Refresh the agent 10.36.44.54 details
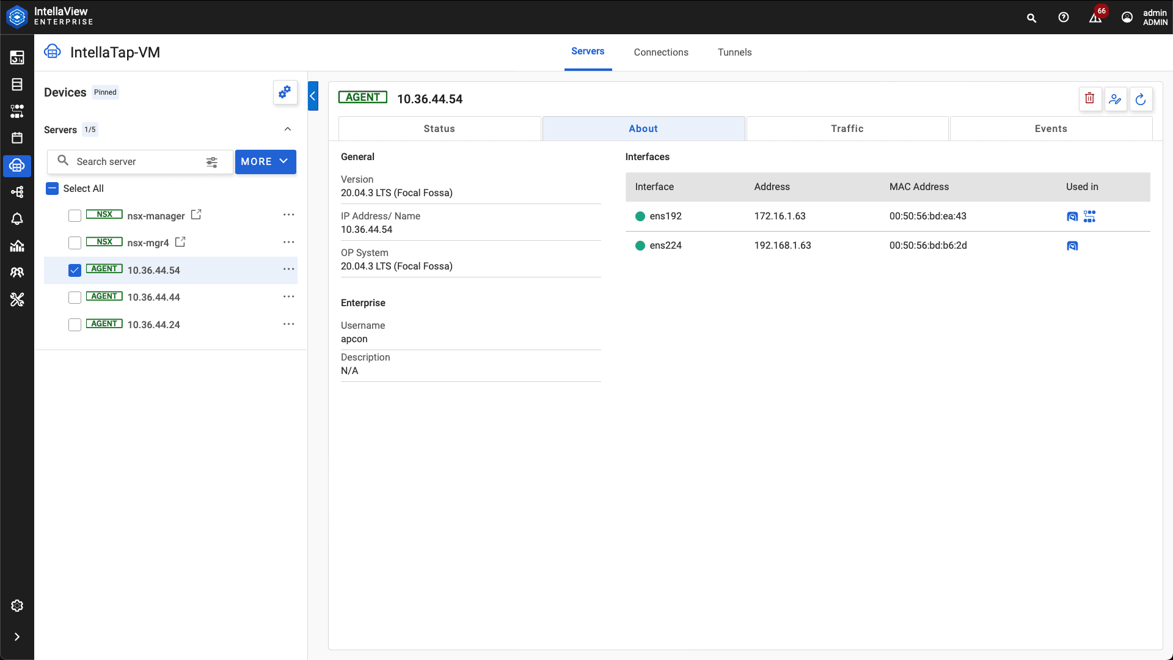This screenshot has width=1173, height=660. click(x=1141, y=99)
